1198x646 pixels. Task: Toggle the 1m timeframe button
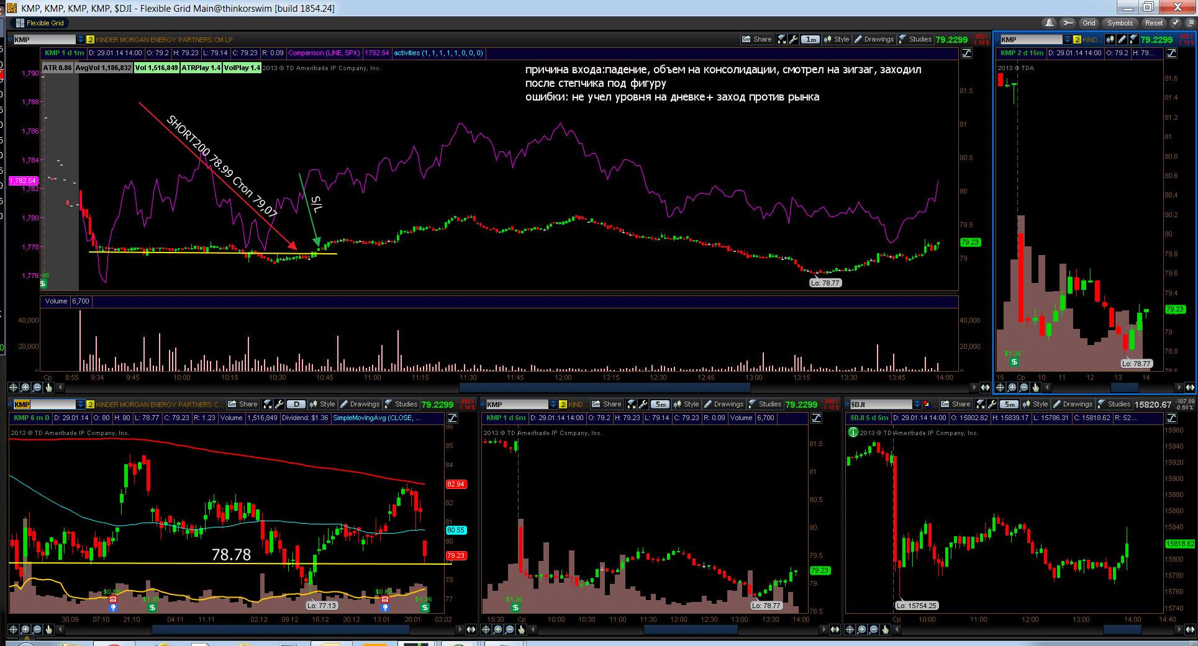(x=810, y=39)
